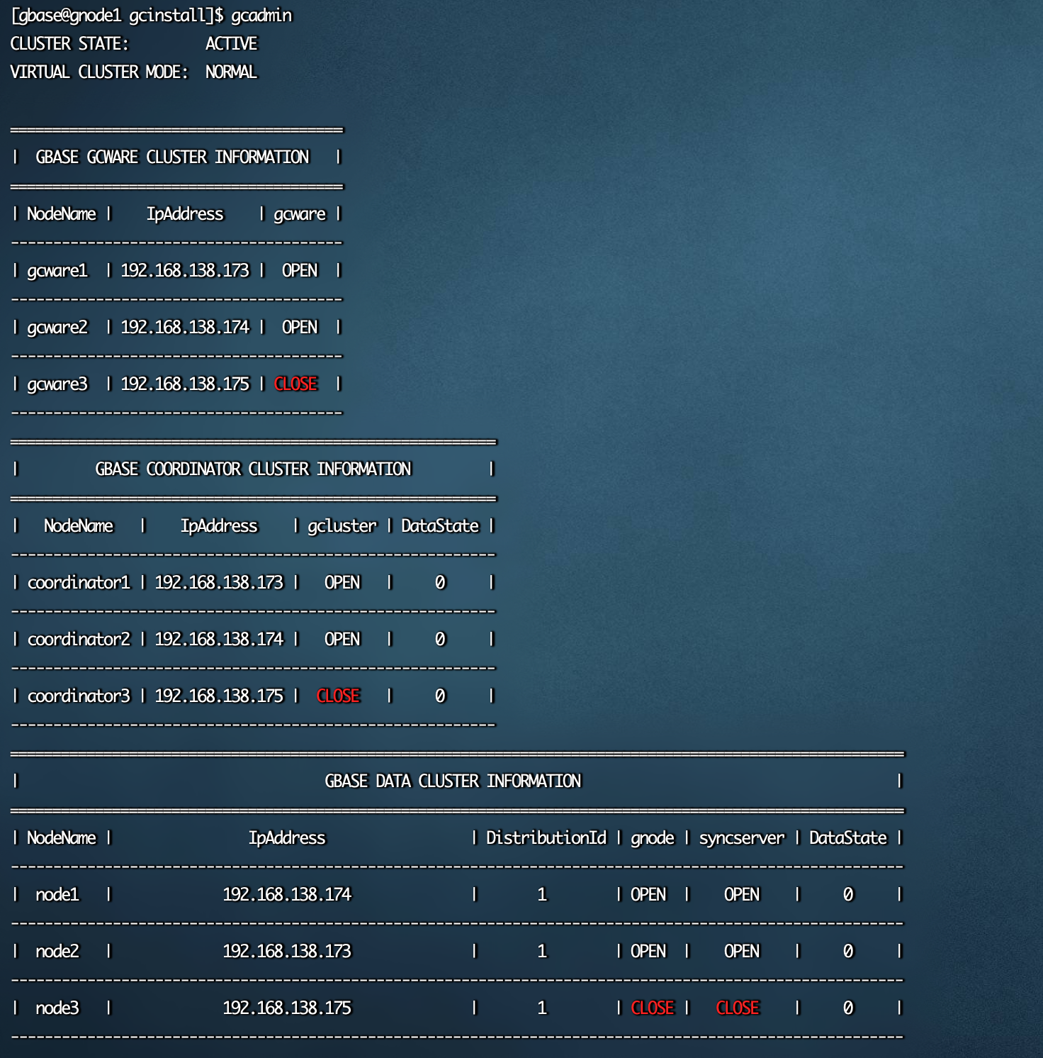The height and width of the screenshot is (1058, 1043).
Task: Click the OPEN gcluster status of coordinator2
Action: click(342, 640)
